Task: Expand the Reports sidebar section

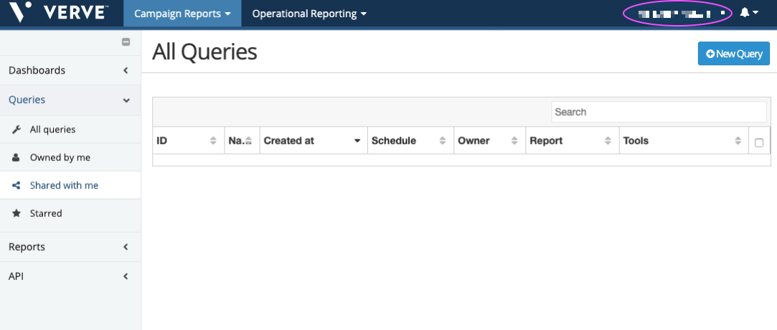Action: point(70,247)
